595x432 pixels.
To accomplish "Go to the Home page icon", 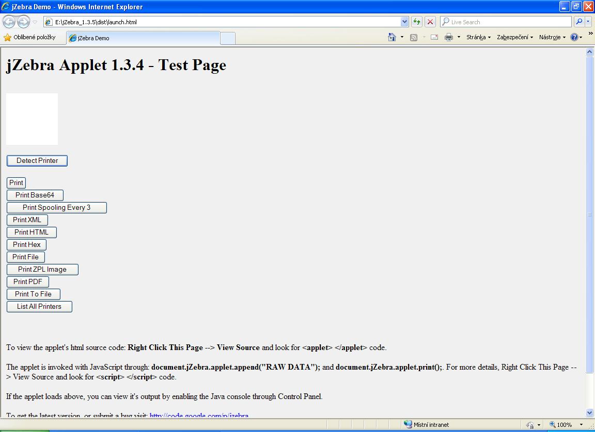I will pyautogui.click(x=392, y=37).
